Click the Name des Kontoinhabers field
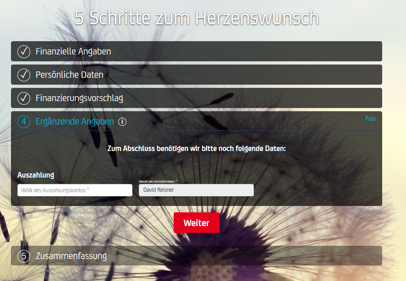 point(196,190)
